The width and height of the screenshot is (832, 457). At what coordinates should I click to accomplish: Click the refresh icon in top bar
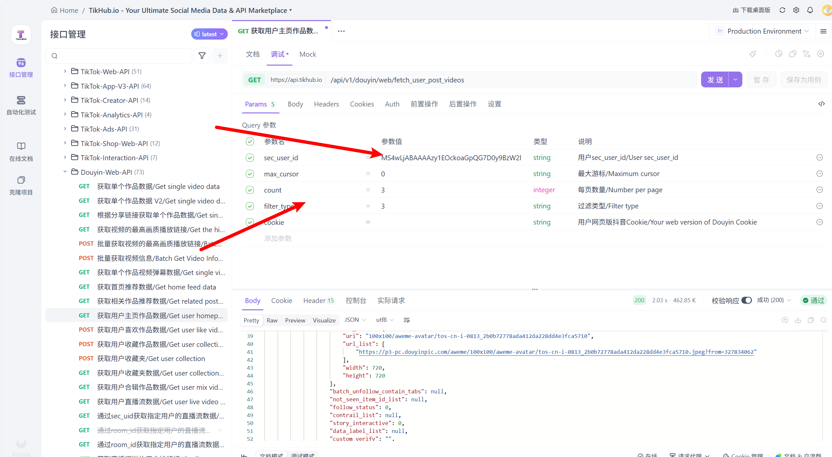click(x=782, y=10)
